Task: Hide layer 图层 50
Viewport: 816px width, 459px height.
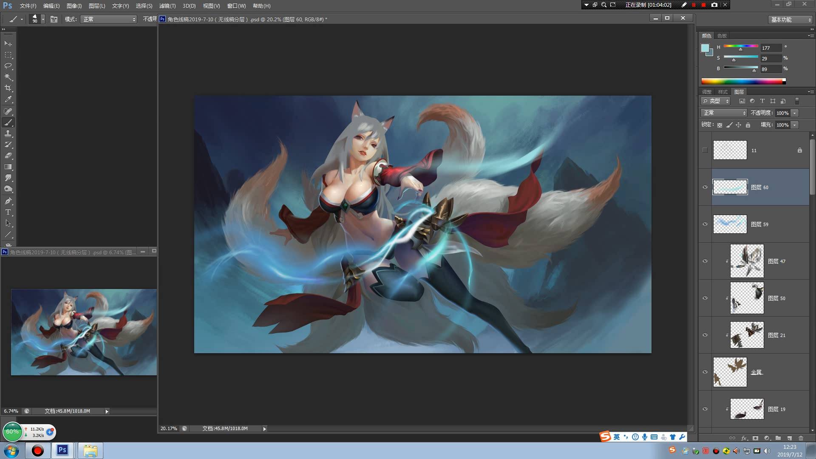Action: 705,298
